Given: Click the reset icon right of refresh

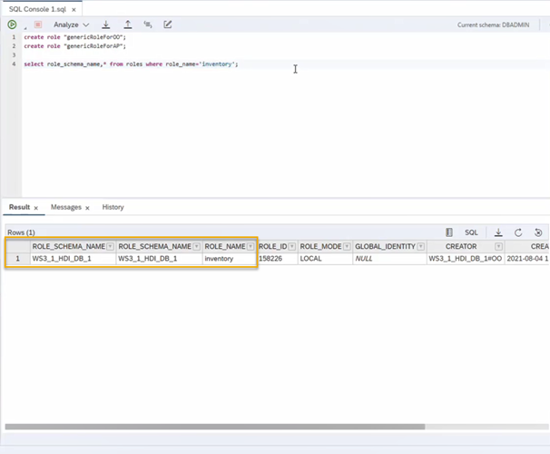Looking at the screenshot, I should 538,232.
